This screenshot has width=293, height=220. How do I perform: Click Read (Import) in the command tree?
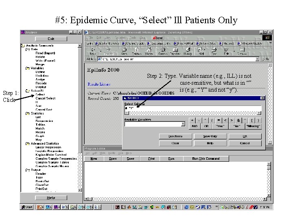point(45,53)
